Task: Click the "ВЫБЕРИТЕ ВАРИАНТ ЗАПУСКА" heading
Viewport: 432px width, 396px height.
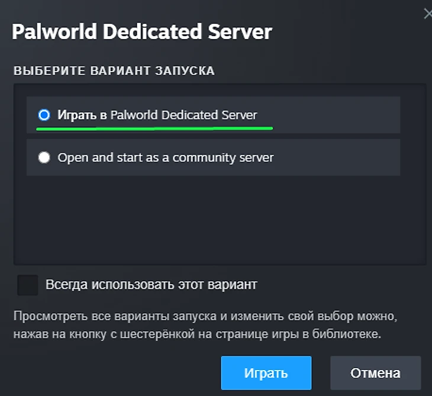Action: tap(114, 71)
